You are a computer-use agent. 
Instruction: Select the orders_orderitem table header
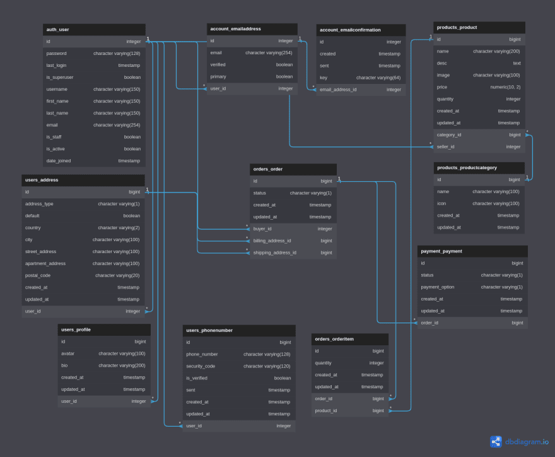point(350,340)
